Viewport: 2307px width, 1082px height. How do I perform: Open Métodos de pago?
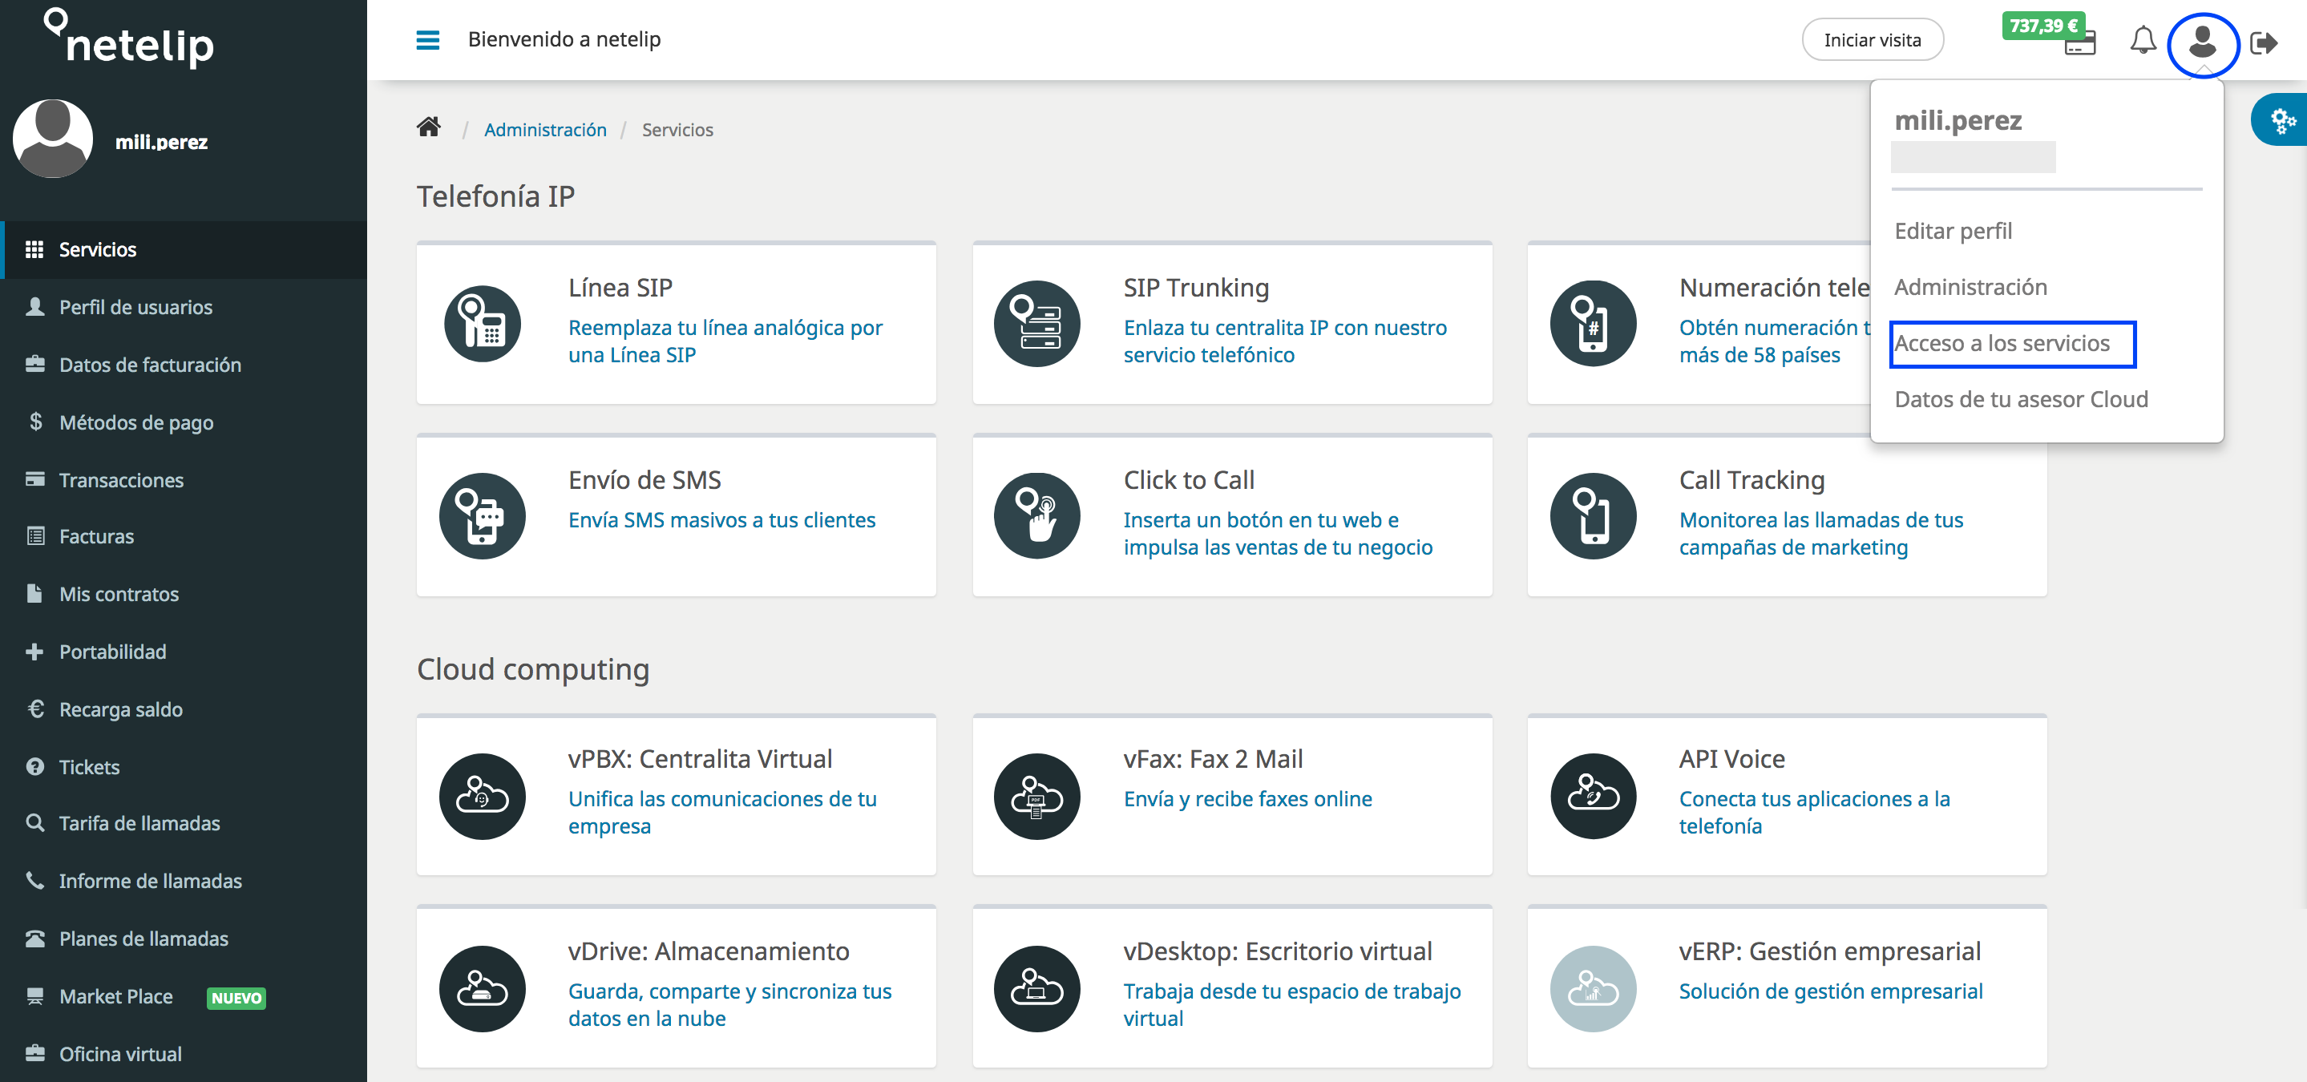(x=184, y=422)
